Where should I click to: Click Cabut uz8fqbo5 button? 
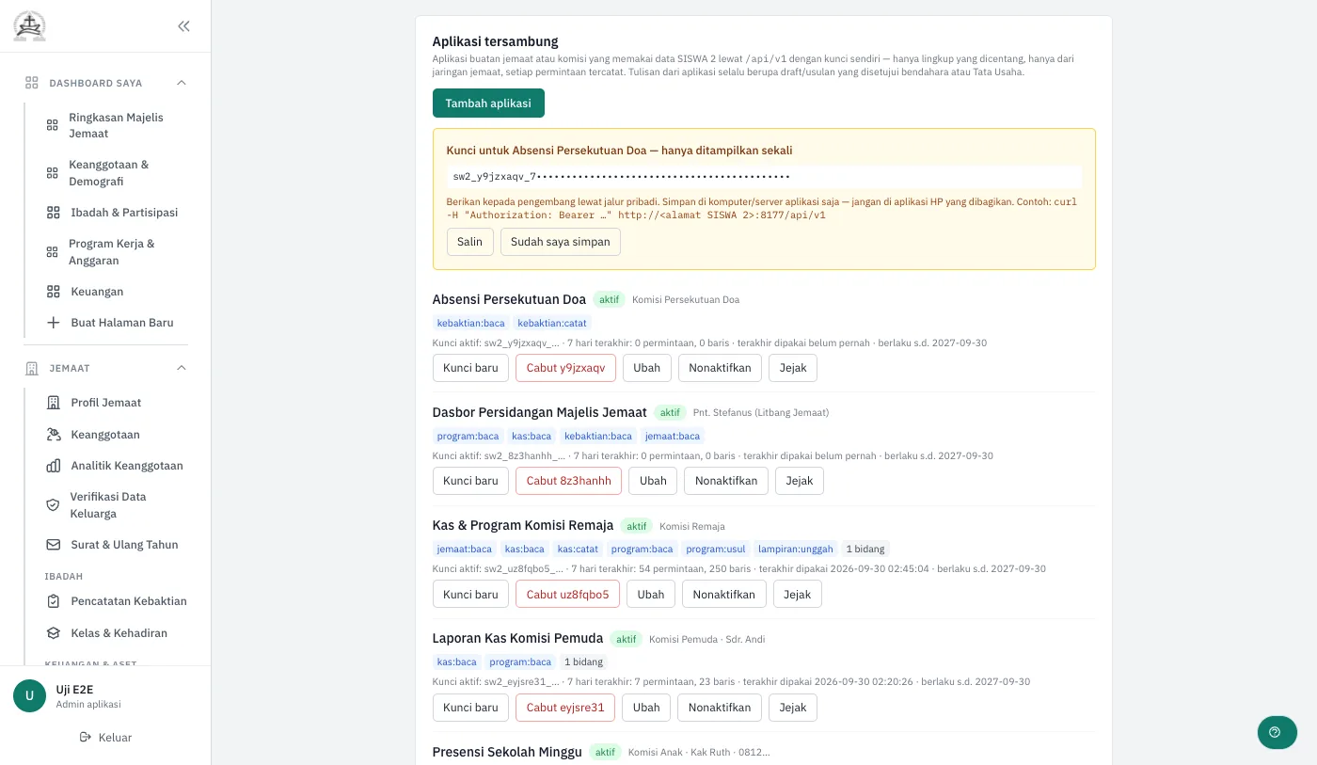(567, 594)
